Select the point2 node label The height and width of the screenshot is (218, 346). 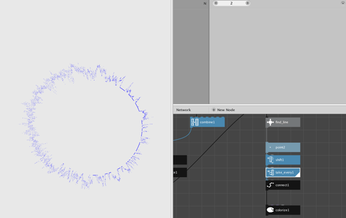pyautogui.click(x=280, y=147)
